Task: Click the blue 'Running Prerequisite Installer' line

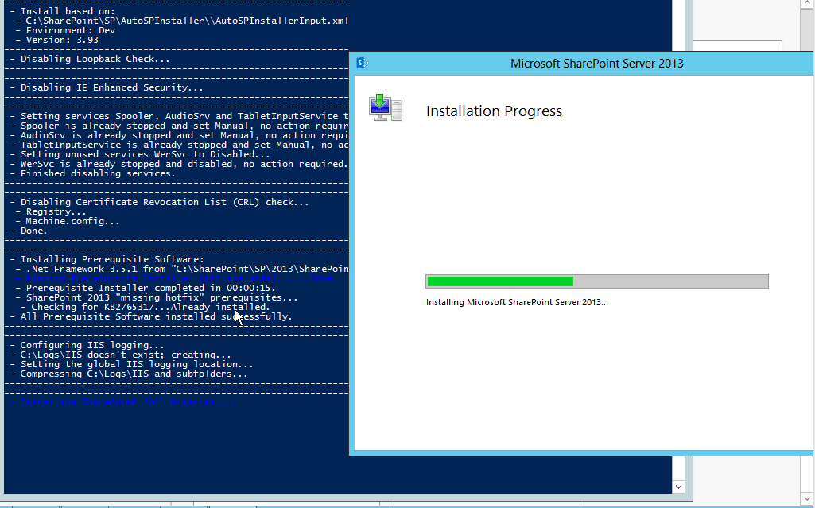Action: point(177,278)
